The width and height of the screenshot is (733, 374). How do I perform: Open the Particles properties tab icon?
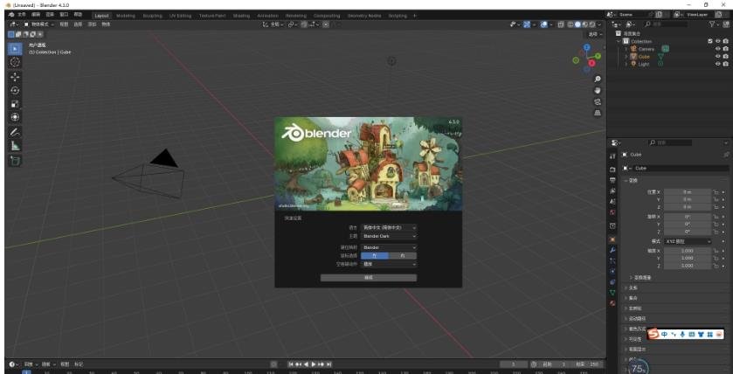tap(612, 260)
